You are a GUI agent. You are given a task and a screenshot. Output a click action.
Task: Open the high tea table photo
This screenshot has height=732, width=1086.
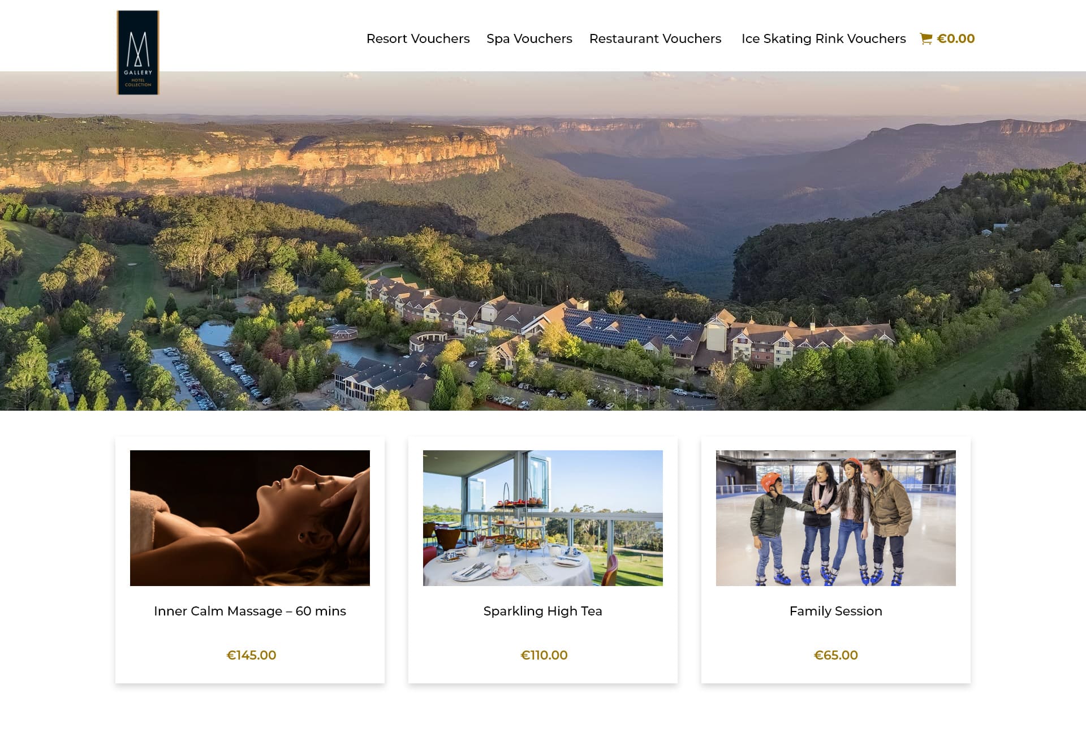pos(543,518)
